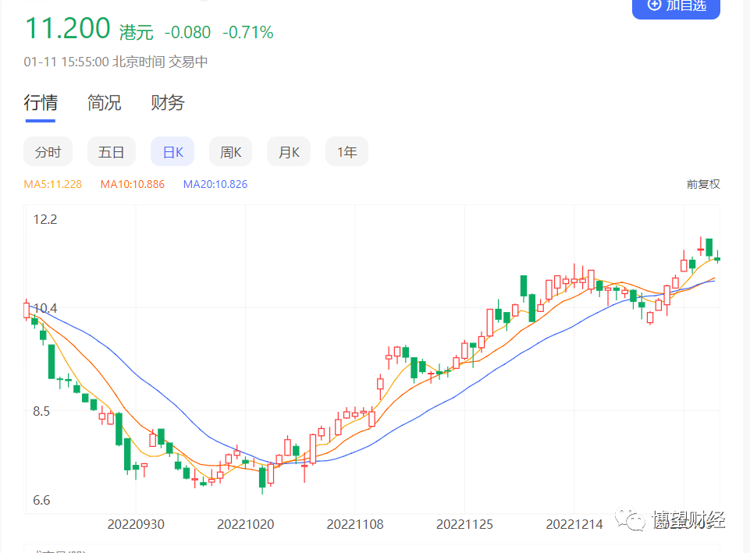Viewport: 750px width, 553px height.
Task: Add the stock using the 加自选 button
Action: click(x=676, y=7)
